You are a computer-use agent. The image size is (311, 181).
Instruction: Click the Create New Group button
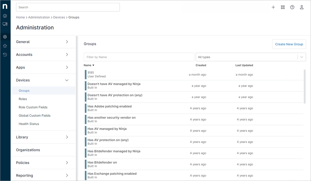pyautogui.click(x=289, y=44)
